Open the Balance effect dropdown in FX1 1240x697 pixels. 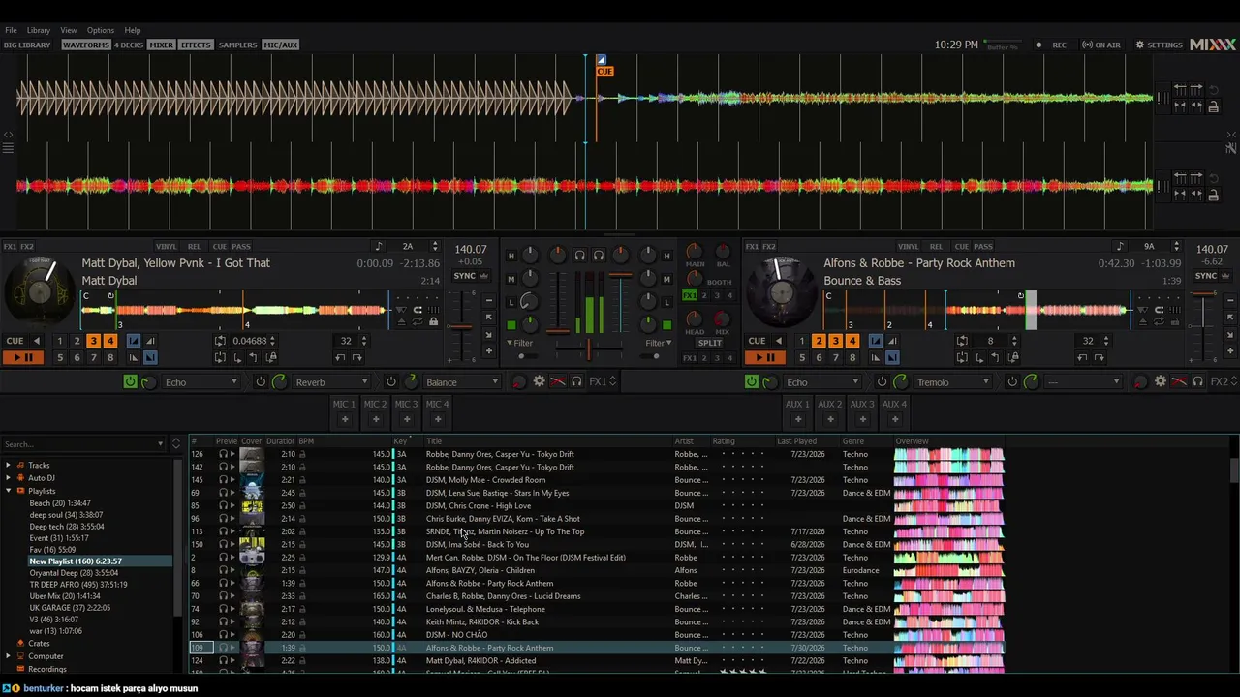point(461,382)
